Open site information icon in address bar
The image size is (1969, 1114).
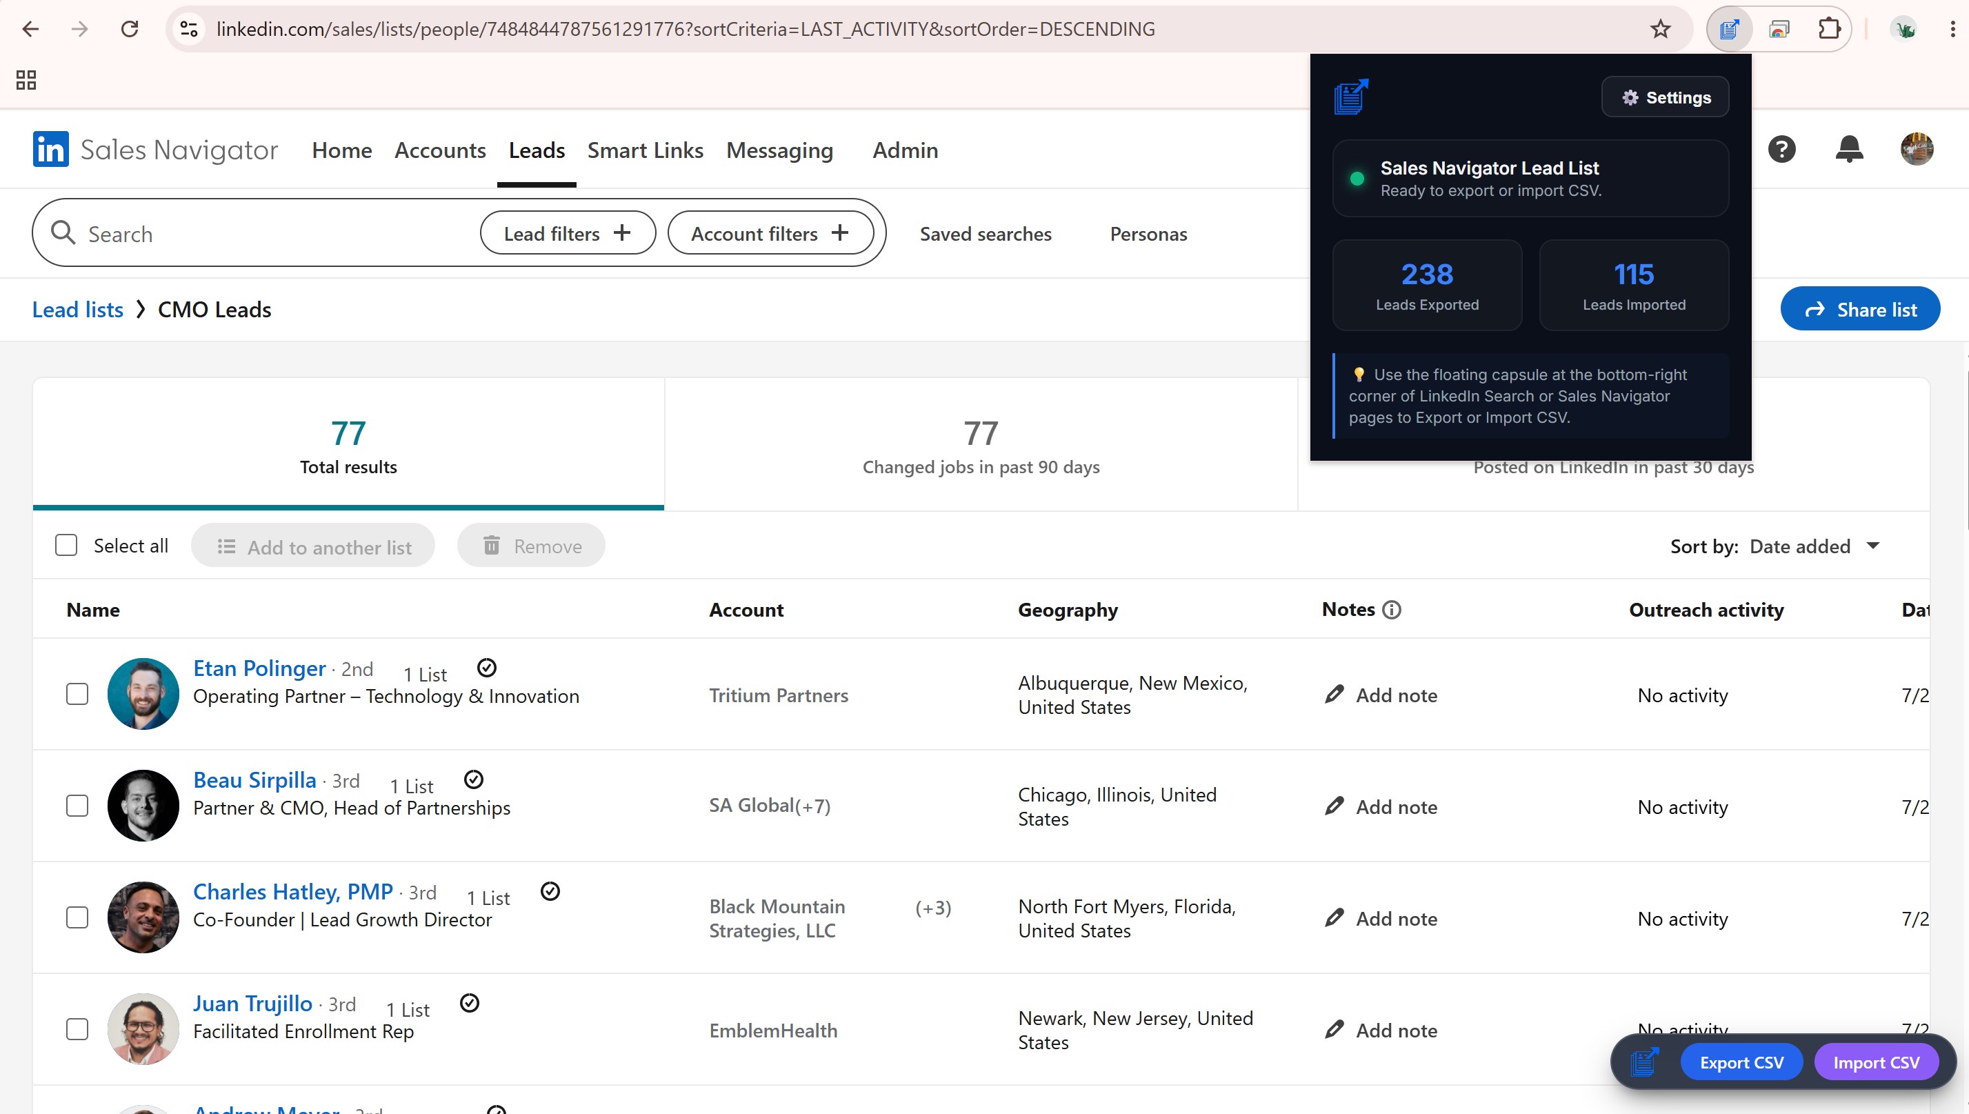click(189, 29)
